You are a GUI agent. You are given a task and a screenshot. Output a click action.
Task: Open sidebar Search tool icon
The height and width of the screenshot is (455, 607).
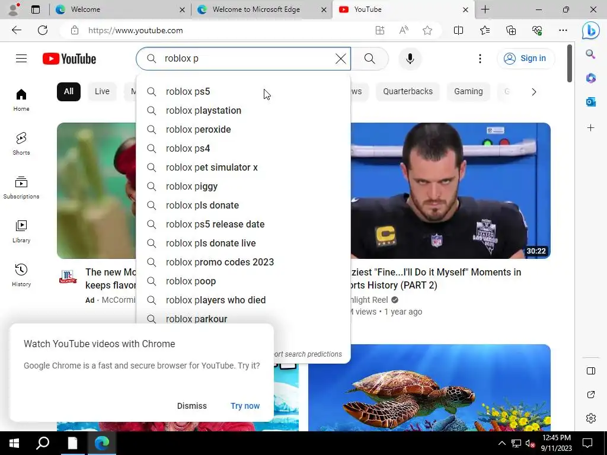591,54
